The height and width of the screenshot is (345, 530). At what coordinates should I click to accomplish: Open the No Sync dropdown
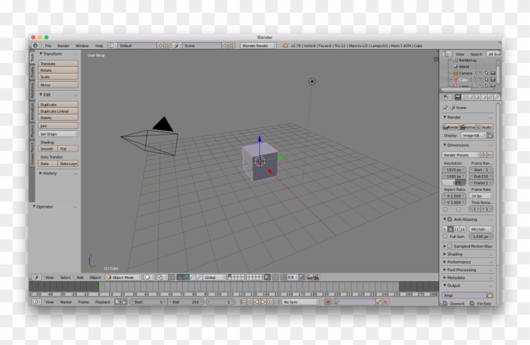[300, 302]
